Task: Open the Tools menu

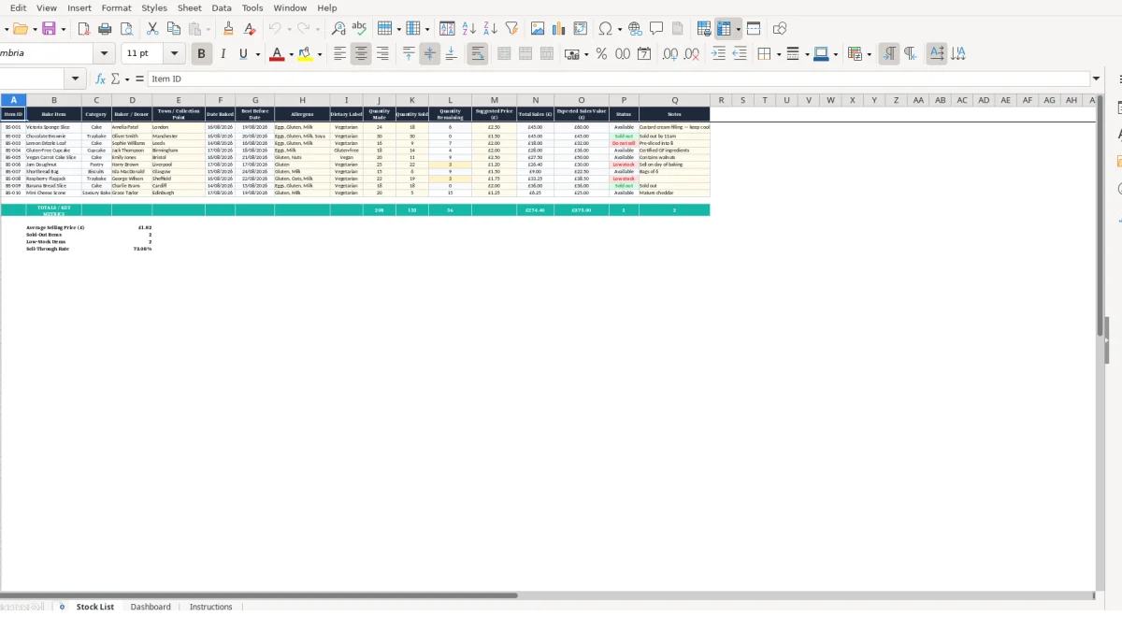Action: [252, 7]
